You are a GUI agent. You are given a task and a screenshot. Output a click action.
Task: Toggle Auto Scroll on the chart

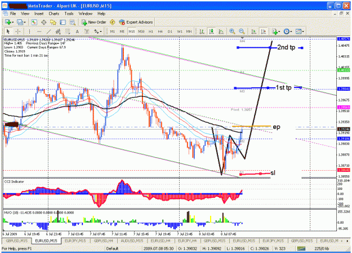[254, 32]
